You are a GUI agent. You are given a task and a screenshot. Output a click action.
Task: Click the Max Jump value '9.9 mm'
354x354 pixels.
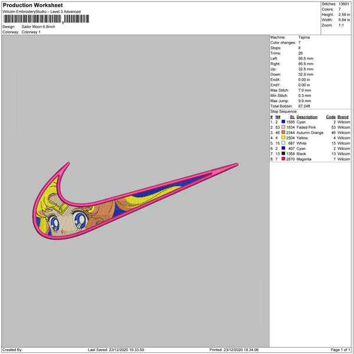(304, 101)
